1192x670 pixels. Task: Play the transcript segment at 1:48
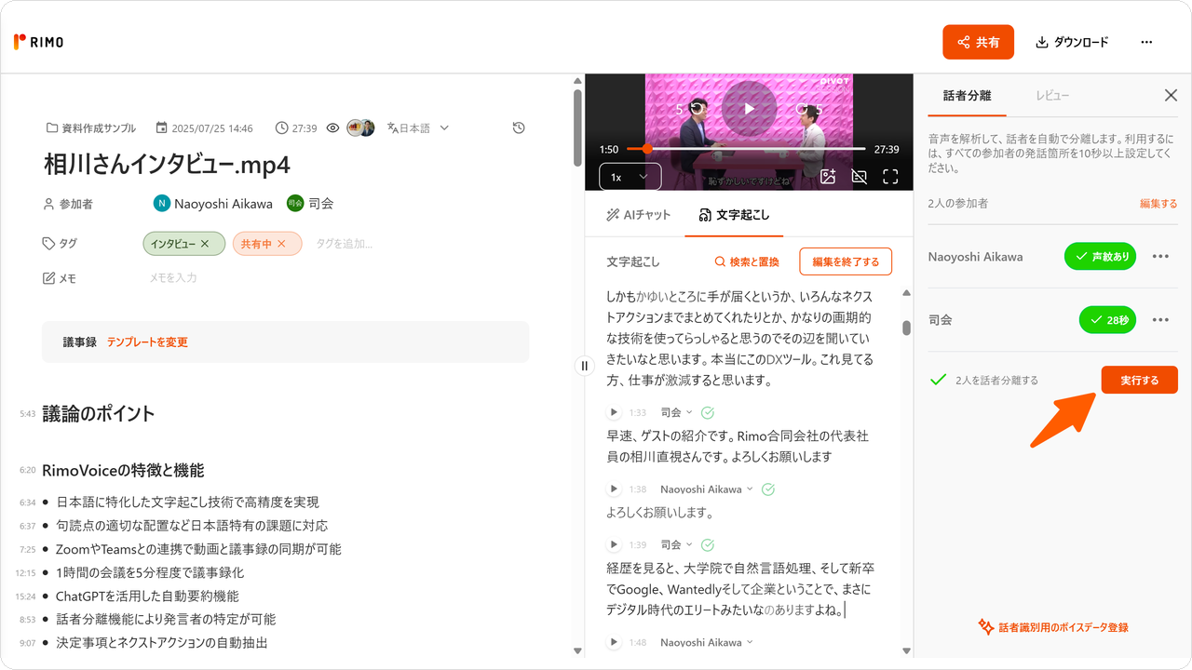tap(614, 642)
